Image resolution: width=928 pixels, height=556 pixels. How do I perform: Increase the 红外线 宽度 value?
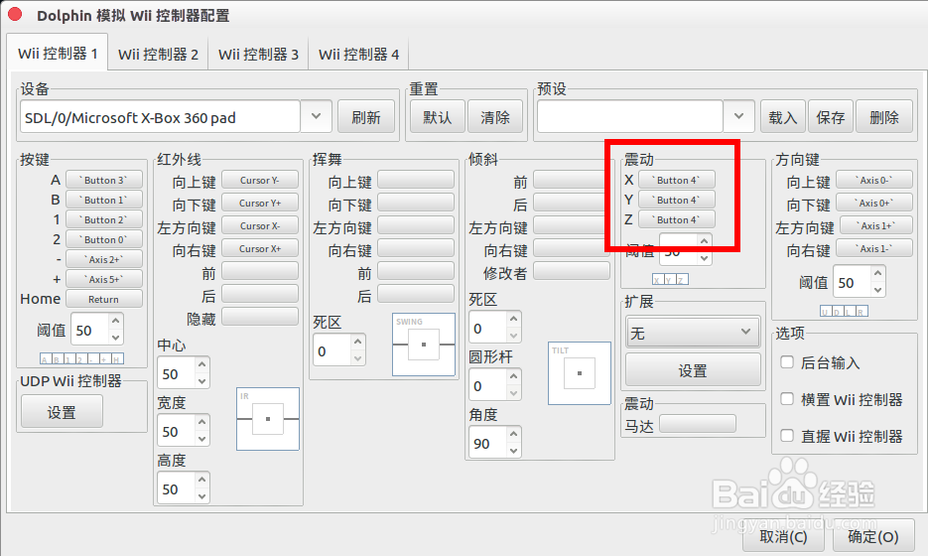(201, 422)
